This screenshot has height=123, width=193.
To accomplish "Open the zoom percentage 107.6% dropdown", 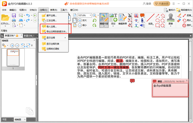I will pyautogui.click(x=90, y=15).
